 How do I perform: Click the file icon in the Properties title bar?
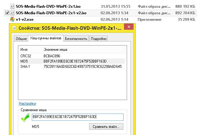coord(15,28)
